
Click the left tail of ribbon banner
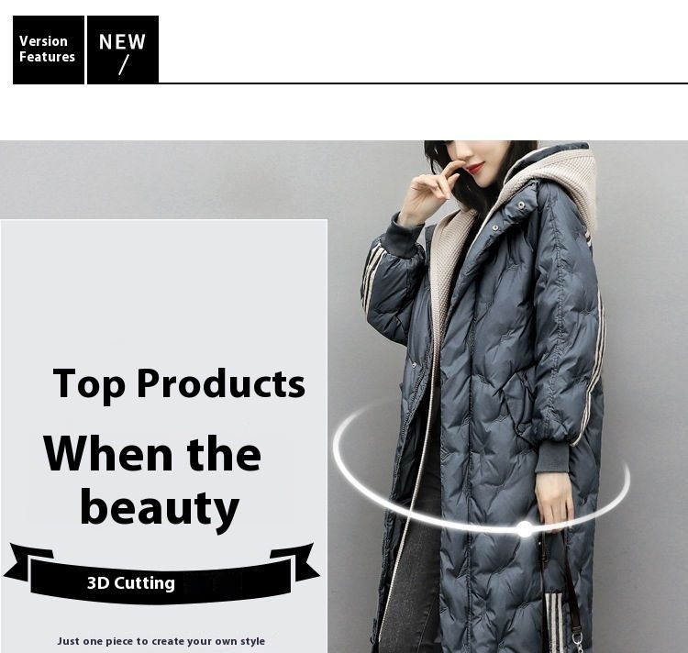tap(28, 561)
